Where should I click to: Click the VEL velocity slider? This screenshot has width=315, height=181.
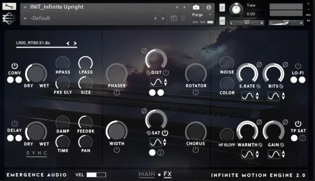coord(96,175)
